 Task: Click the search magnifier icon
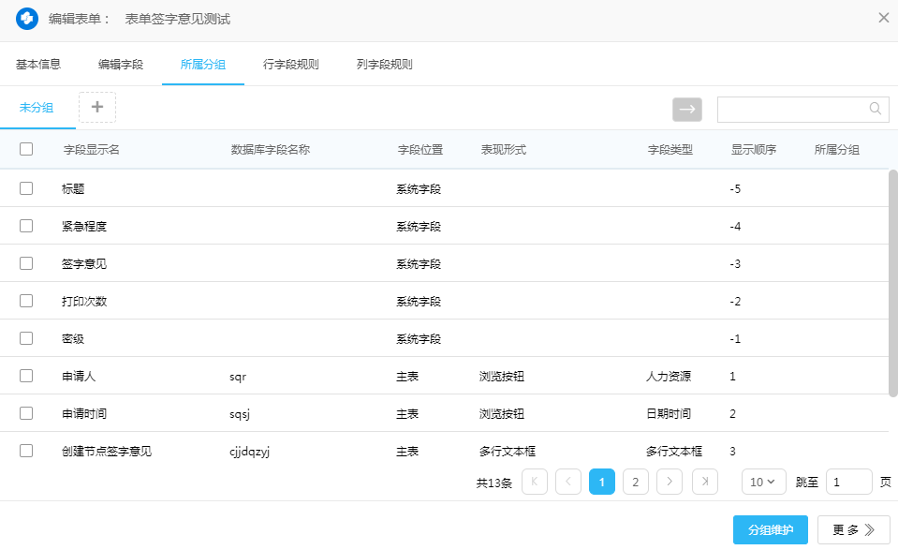coord(876,109)
